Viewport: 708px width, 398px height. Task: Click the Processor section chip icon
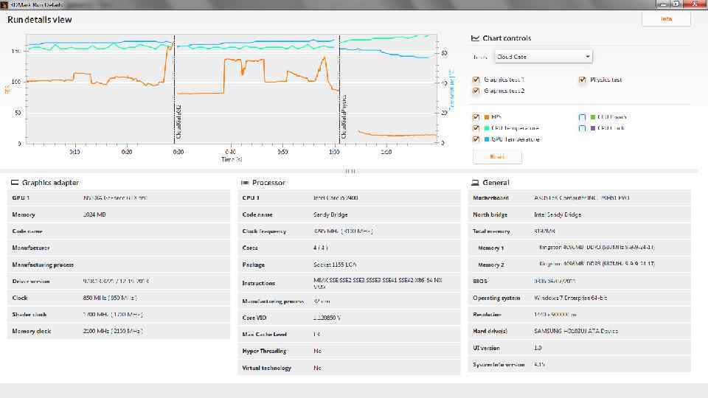pyautogui.click(x=245, y=183)
